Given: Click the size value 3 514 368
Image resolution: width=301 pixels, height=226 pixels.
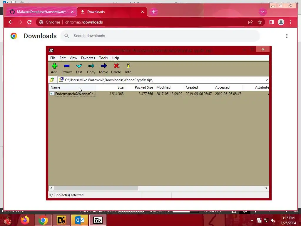Looking at the screenshot, I should coord(116,94).
